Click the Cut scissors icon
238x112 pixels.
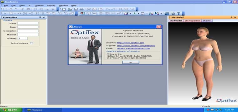click(x=89, y=9)
